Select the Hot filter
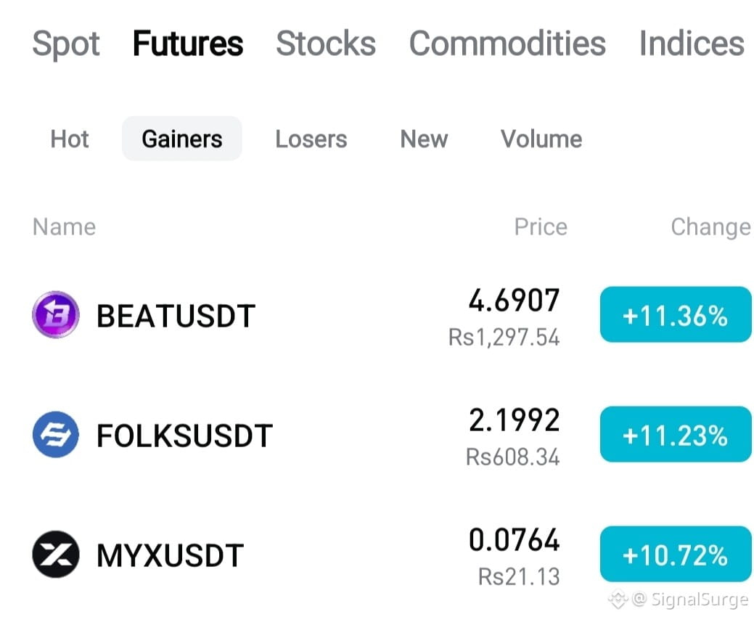The height and width of the screenshot is (617, 754). point(70,139)
